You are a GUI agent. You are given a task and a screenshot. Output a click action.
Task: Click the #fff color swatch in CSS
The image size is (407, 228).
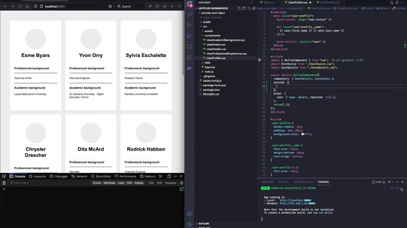coord(303,134)
